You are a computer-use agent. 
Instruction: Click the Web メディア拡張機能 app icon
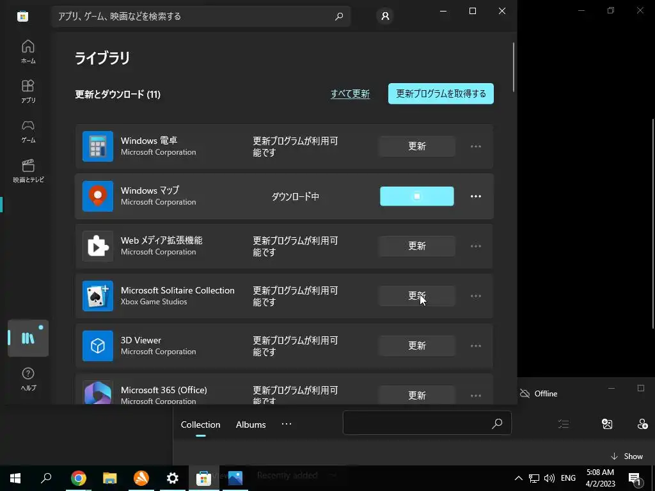(98, 246)
